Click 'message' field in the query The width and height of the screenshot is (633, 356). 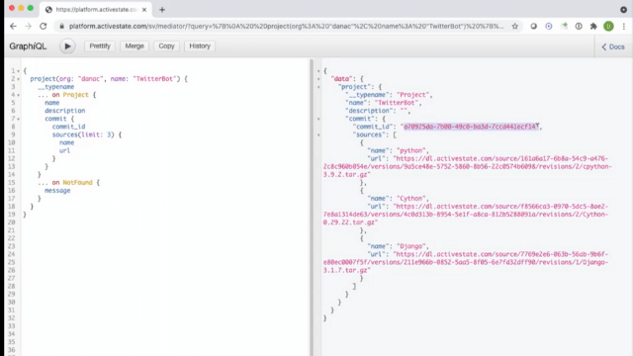click(57, 191)
